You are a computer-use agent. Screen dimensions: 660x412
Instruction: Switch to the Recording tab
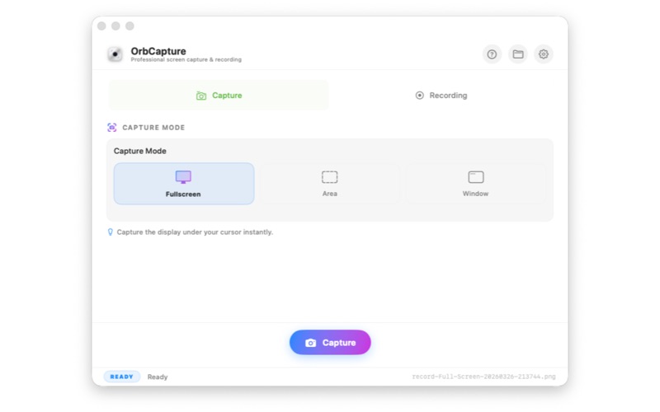click(x=441, y=96)
